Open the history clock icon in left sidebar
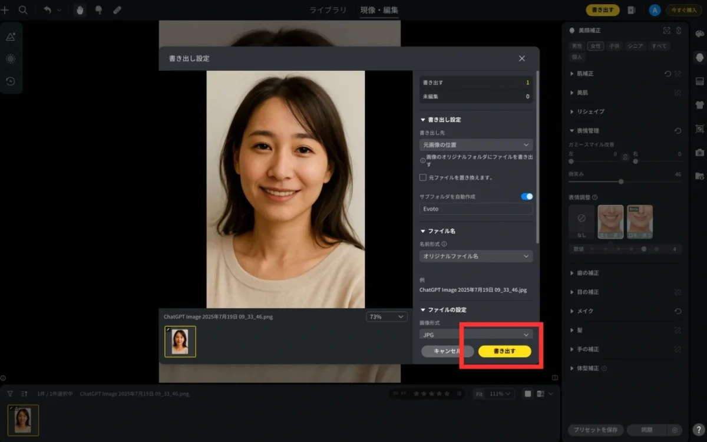Screen dimensions: 707x442 click(x=11, y=81)
